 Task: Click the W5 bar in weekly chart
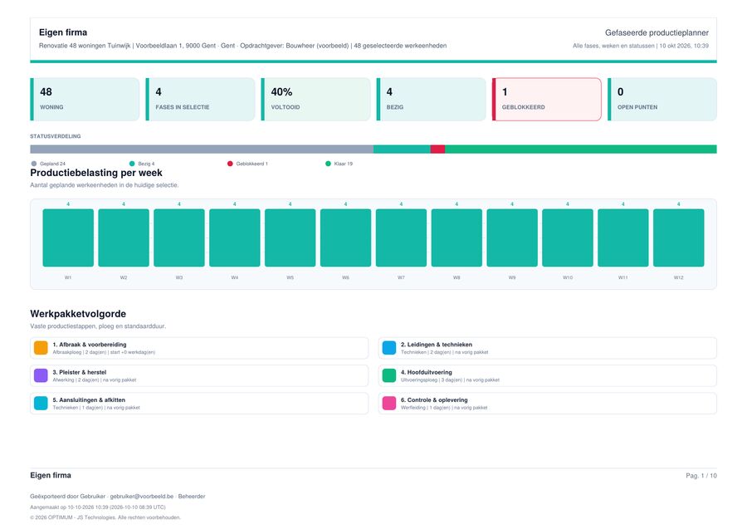[x=290, y=238]
